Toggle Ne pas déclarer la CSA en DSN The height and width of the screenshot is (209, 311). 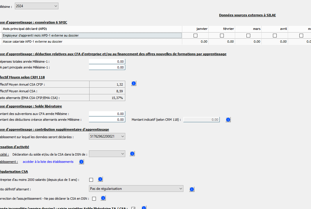pyautogui.click(x=94, y=199)
